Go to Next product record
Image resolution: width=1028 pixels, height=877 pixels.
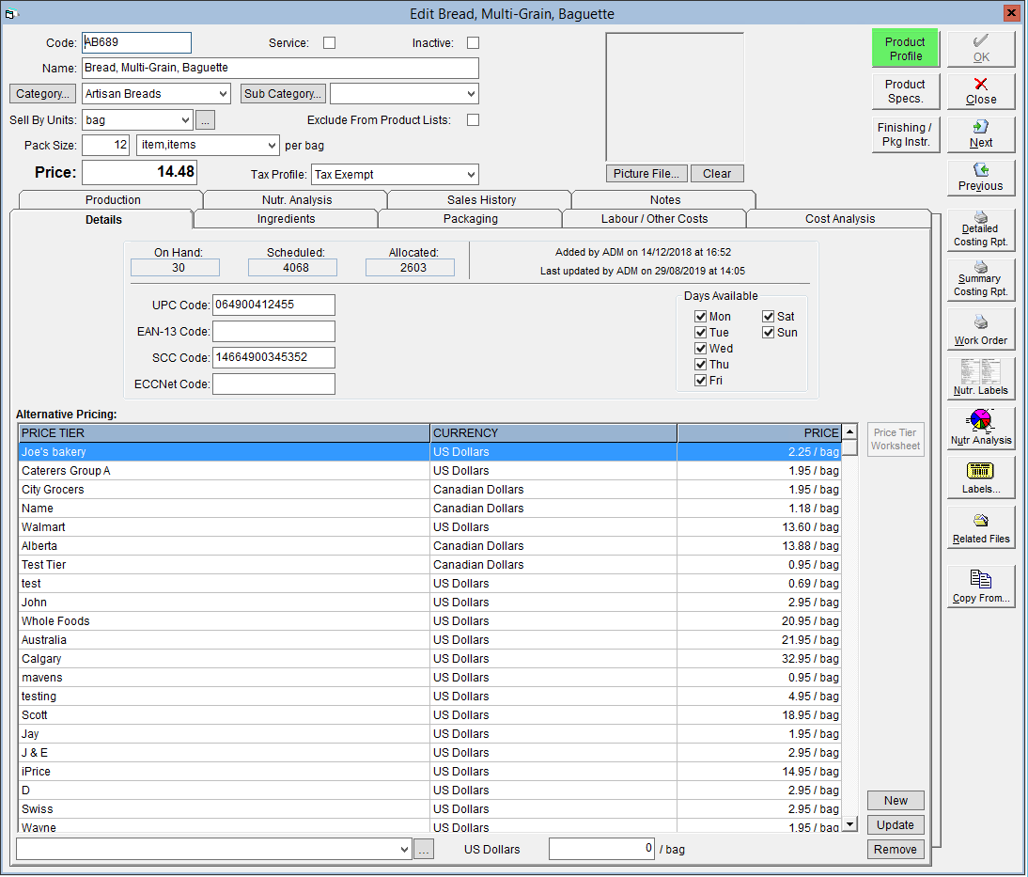click(x=981, y=133)
